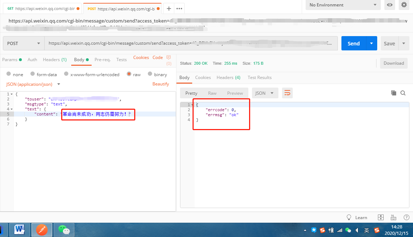
Task: Open environment quick look eye icon
Action: (x=389, y=5)
